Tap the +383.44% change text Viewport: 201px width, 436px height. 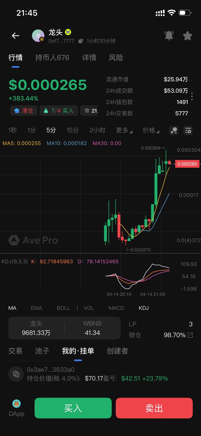(23, 98)
